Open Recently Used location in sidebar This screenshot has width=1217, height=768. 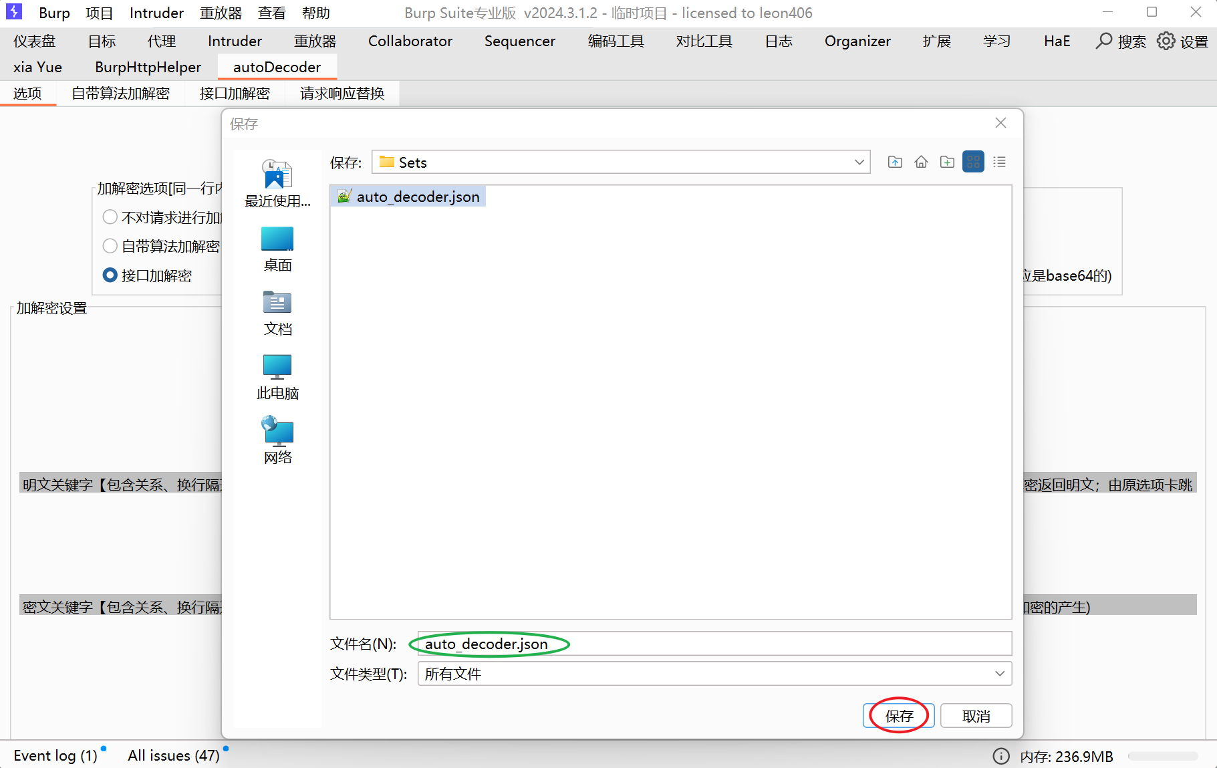click(x=277, y=184)
